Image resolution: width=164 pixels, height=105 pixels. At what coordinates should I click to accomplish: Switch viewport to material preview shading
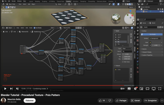pos(130,4)
